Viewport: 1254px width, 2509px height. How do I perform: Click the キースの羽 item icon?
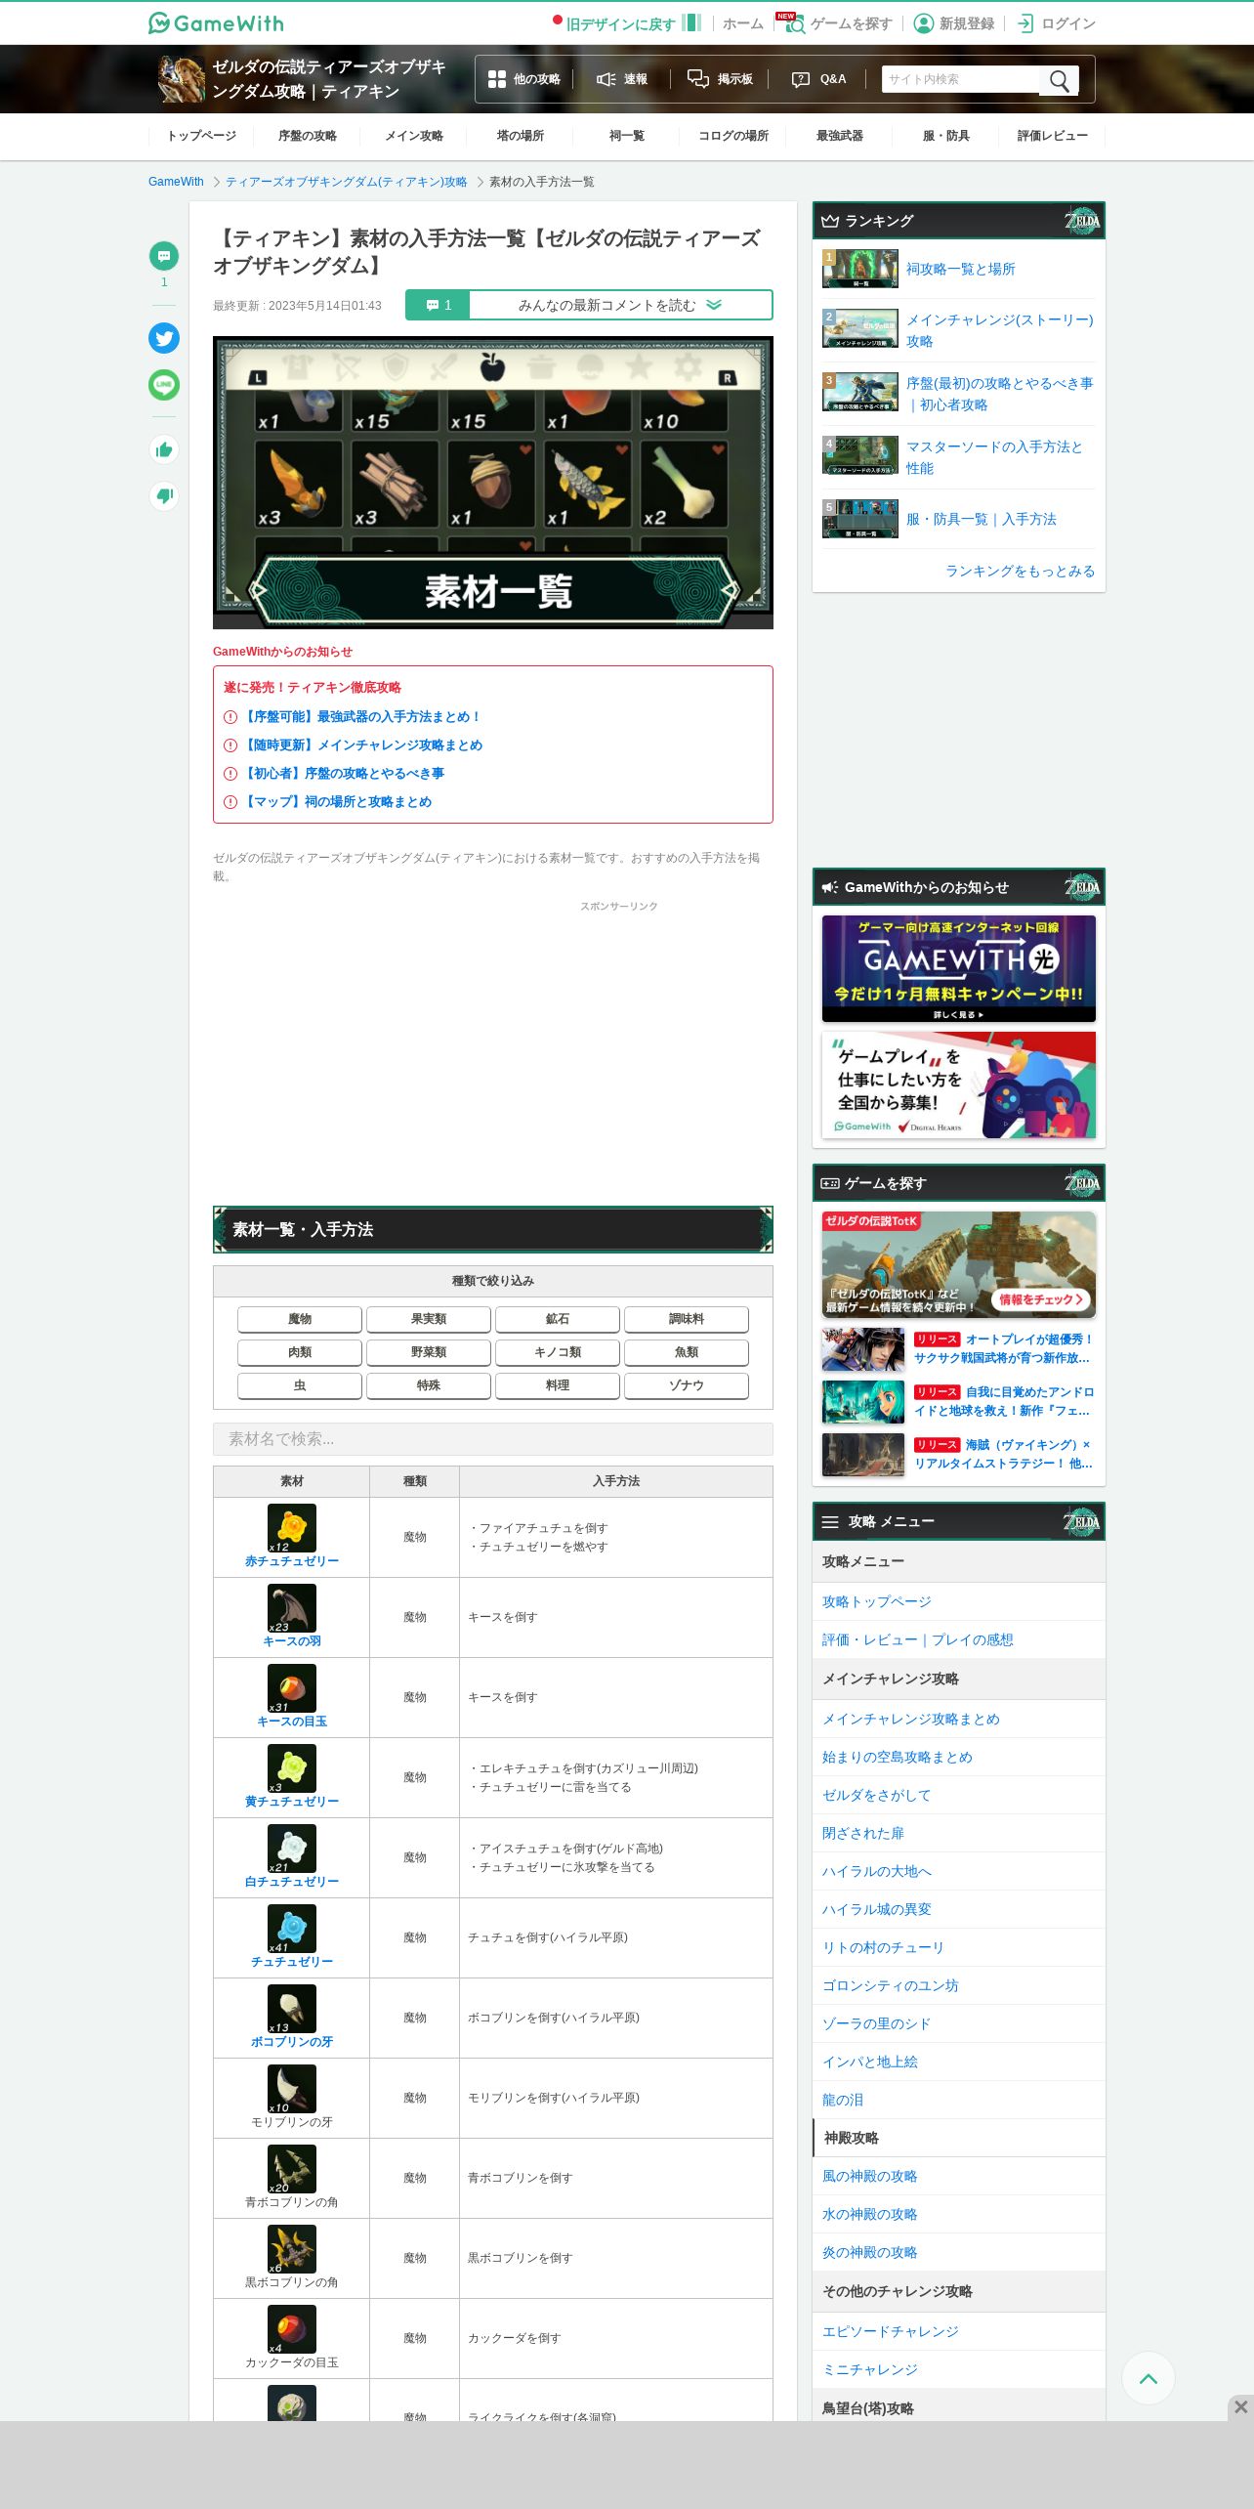pyautogui.click(x=292, y=1608)
